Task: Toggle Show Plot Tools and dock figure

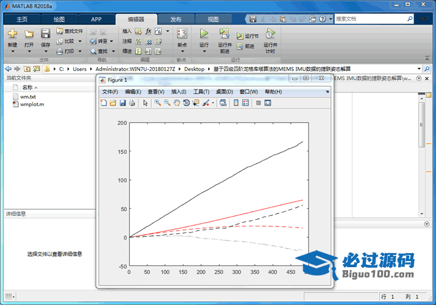Action: click(x=267, y=103)
